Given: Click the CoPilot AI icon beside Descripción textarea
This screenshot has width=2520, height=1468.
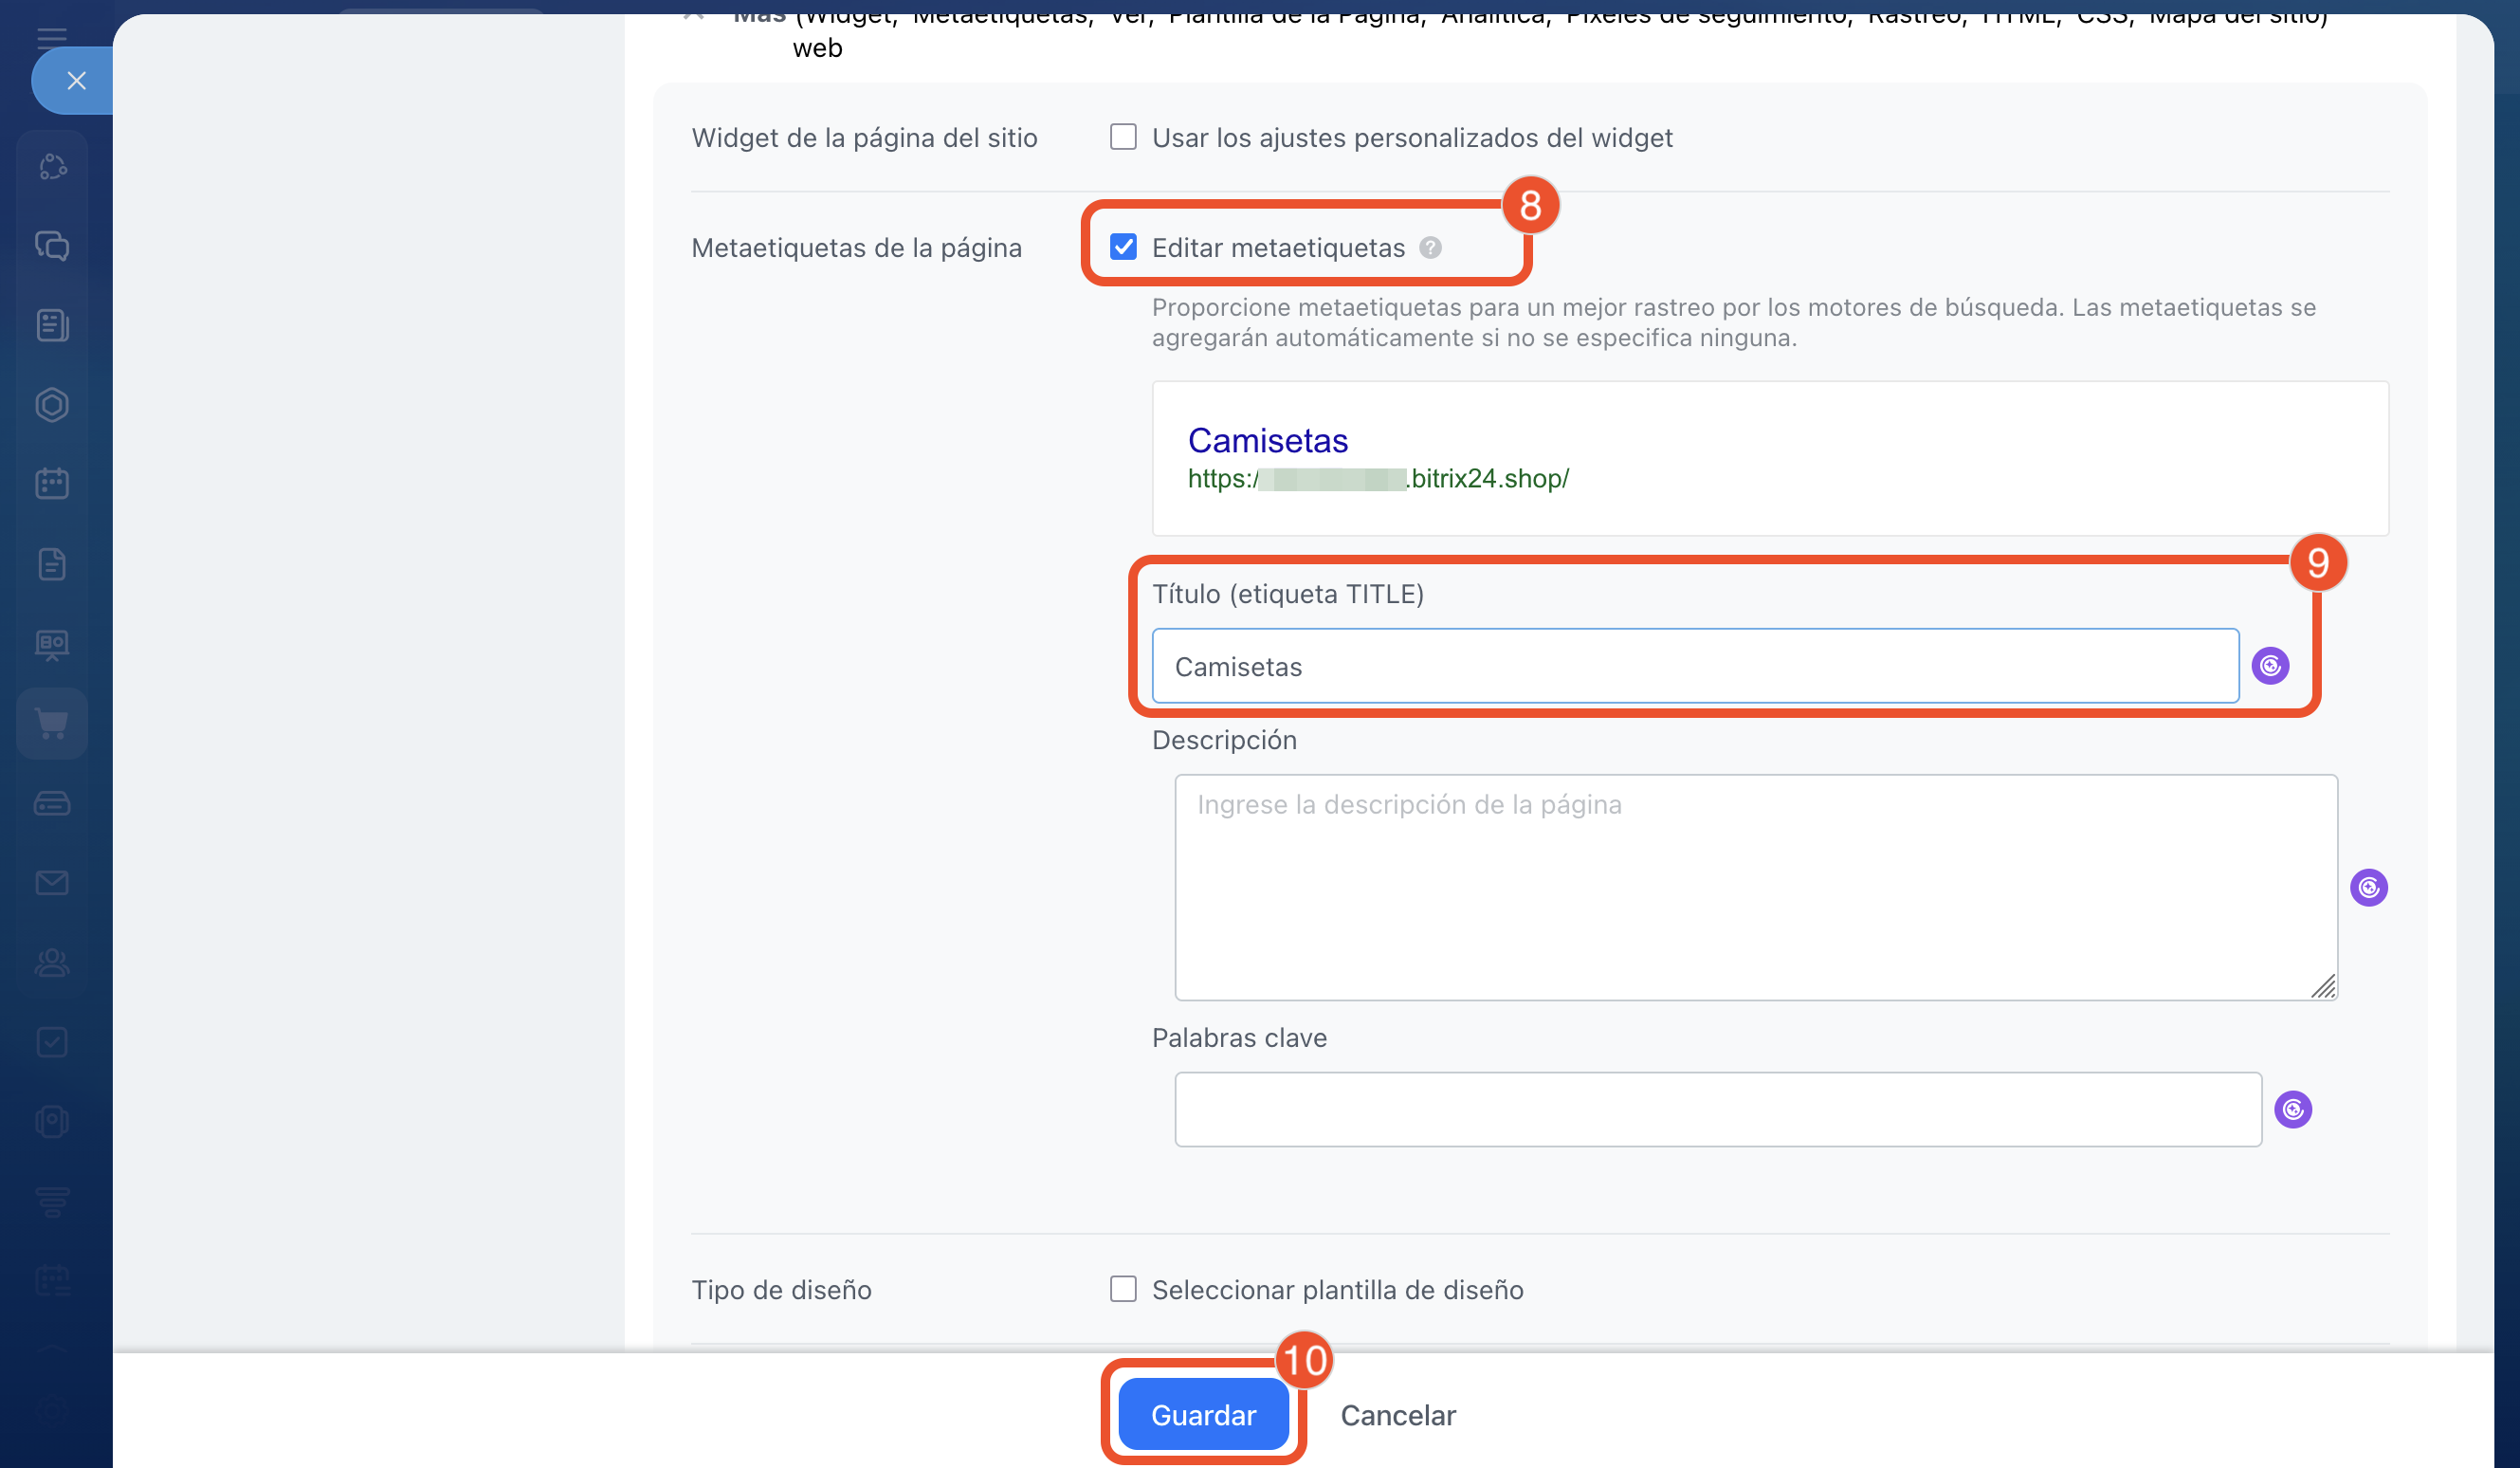Looking at the screenshot, I should pyautogui.click(x=2368, y=887).
